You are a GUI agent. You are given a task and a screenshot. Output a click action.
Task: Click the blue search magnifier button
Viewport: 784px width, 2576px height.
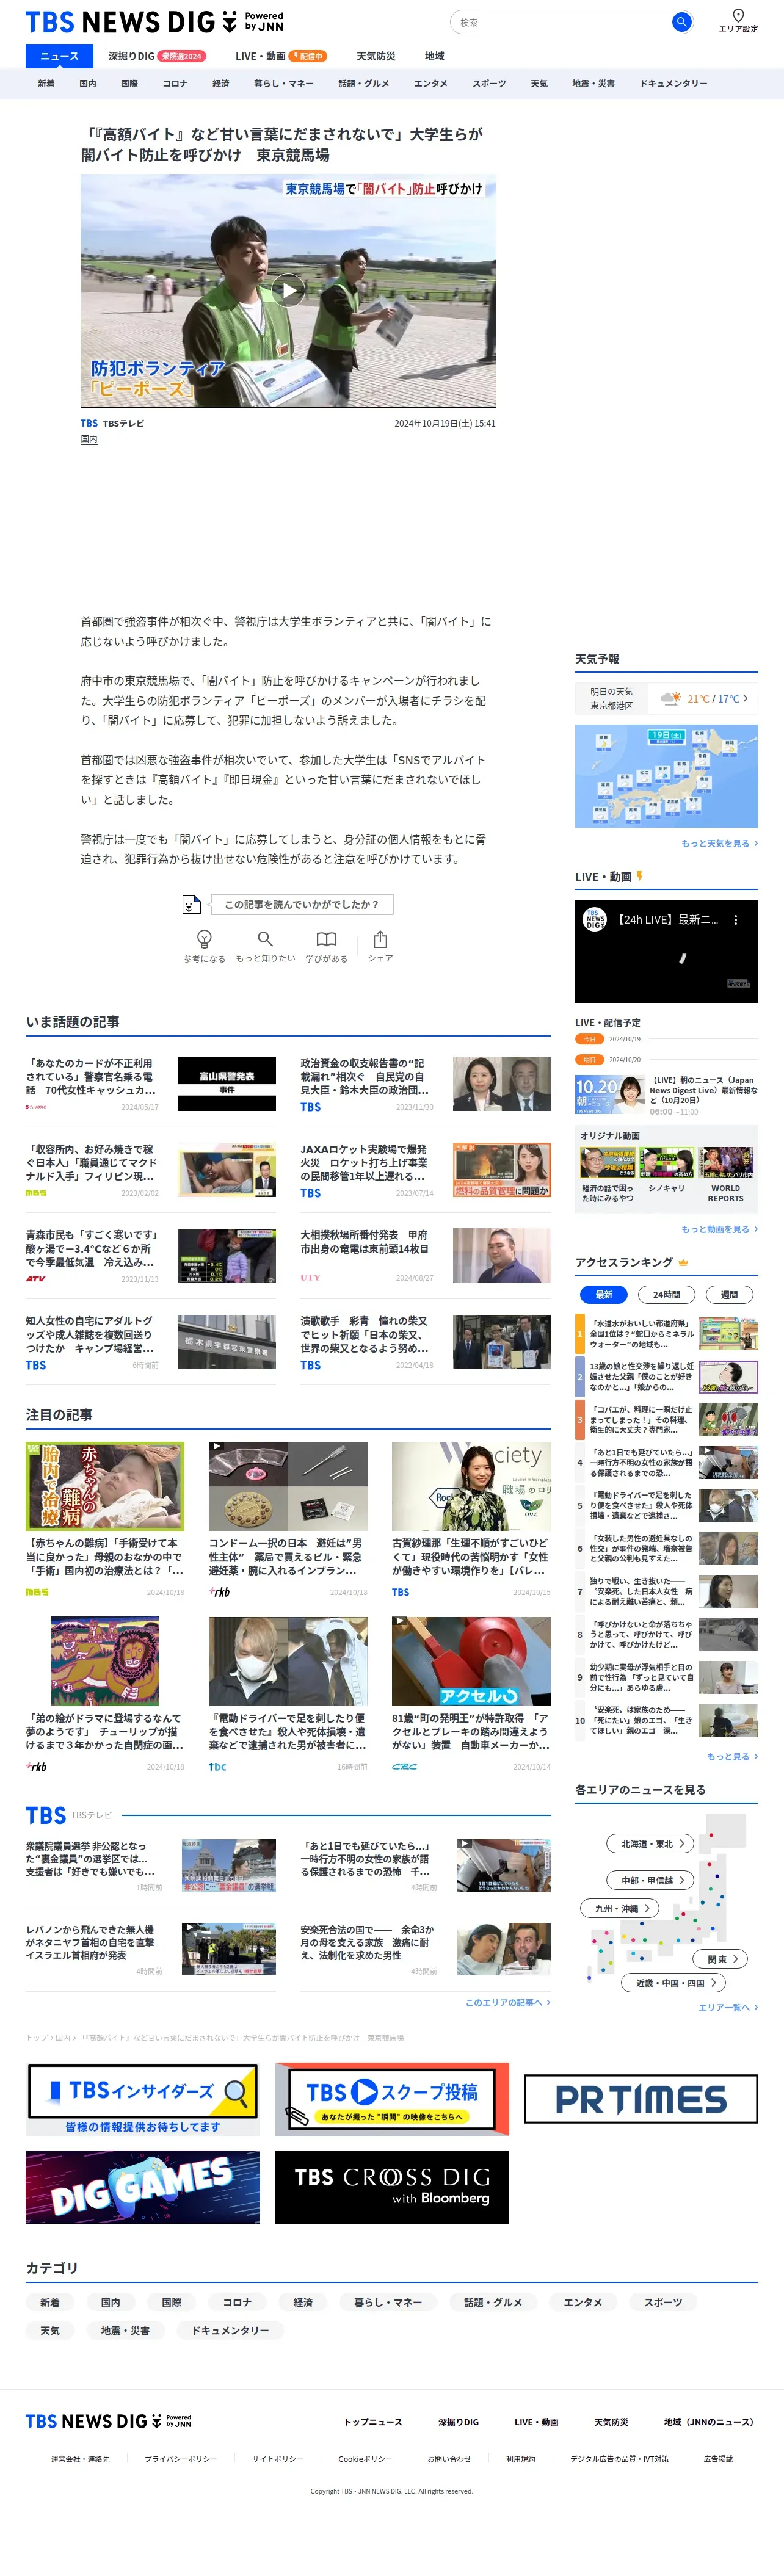(x=681, y=22)
